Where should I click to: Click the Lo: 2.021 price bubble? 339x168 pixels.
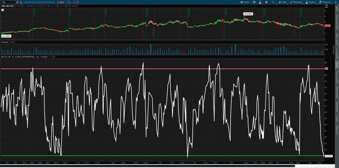point(6,36)
